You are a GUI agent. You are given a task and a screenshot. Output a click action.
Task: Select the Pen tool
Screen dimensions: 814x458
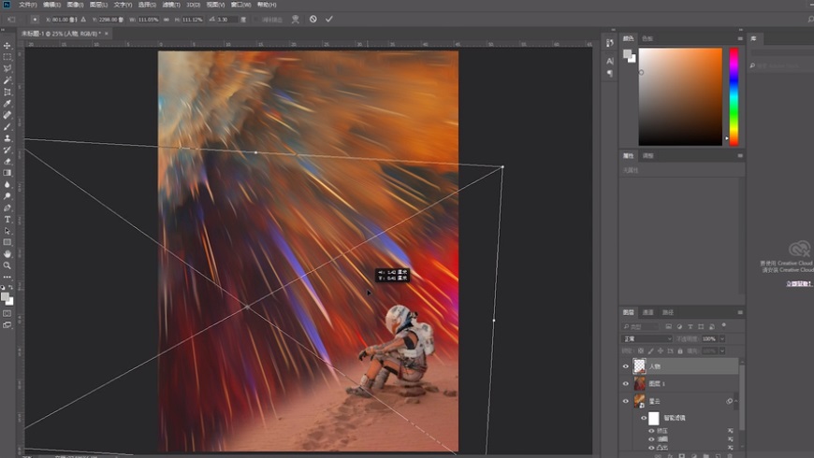[x=7, y=208]
